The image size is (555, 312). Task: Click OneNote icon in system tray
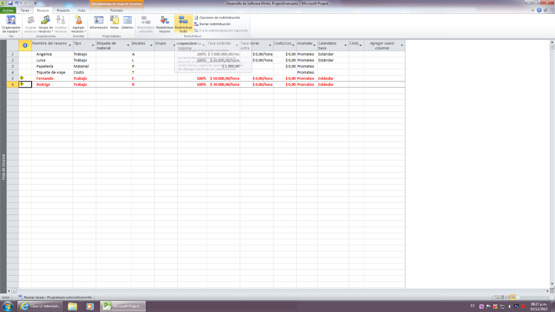click(x=481, y=306)
